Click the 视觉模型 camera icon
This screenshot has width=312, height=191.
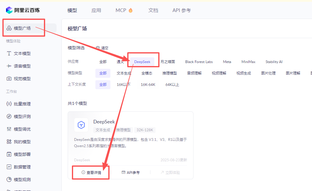(x=9, y=79)
